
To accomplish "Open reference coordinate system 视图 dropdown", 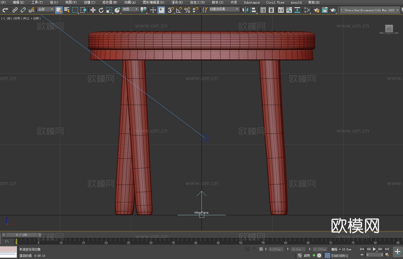I will pyautogui.click(x=130, y=9).
